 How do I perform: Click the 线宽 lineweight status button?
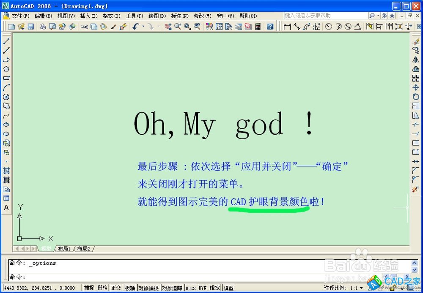pyautogui.click(x=215, y=288)
